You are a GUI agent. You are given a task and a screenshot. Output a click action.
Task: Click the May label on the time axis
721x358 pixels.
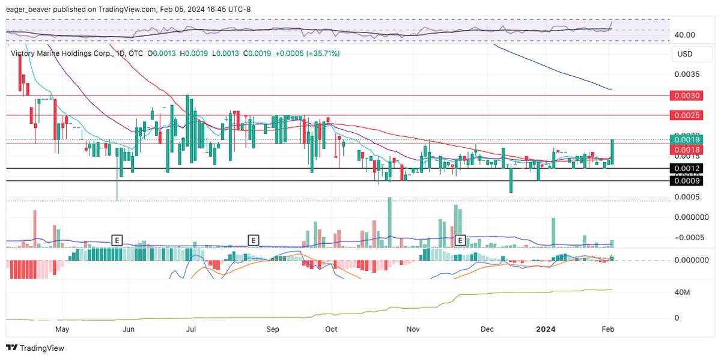pyautogui.click(x=62, y=329)
